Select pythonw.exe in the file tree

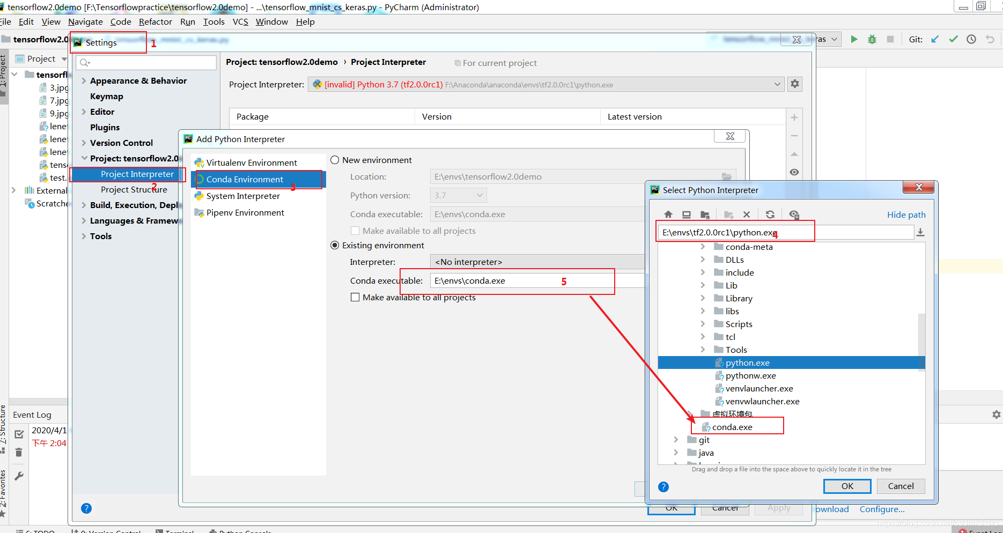coord(750,375)
